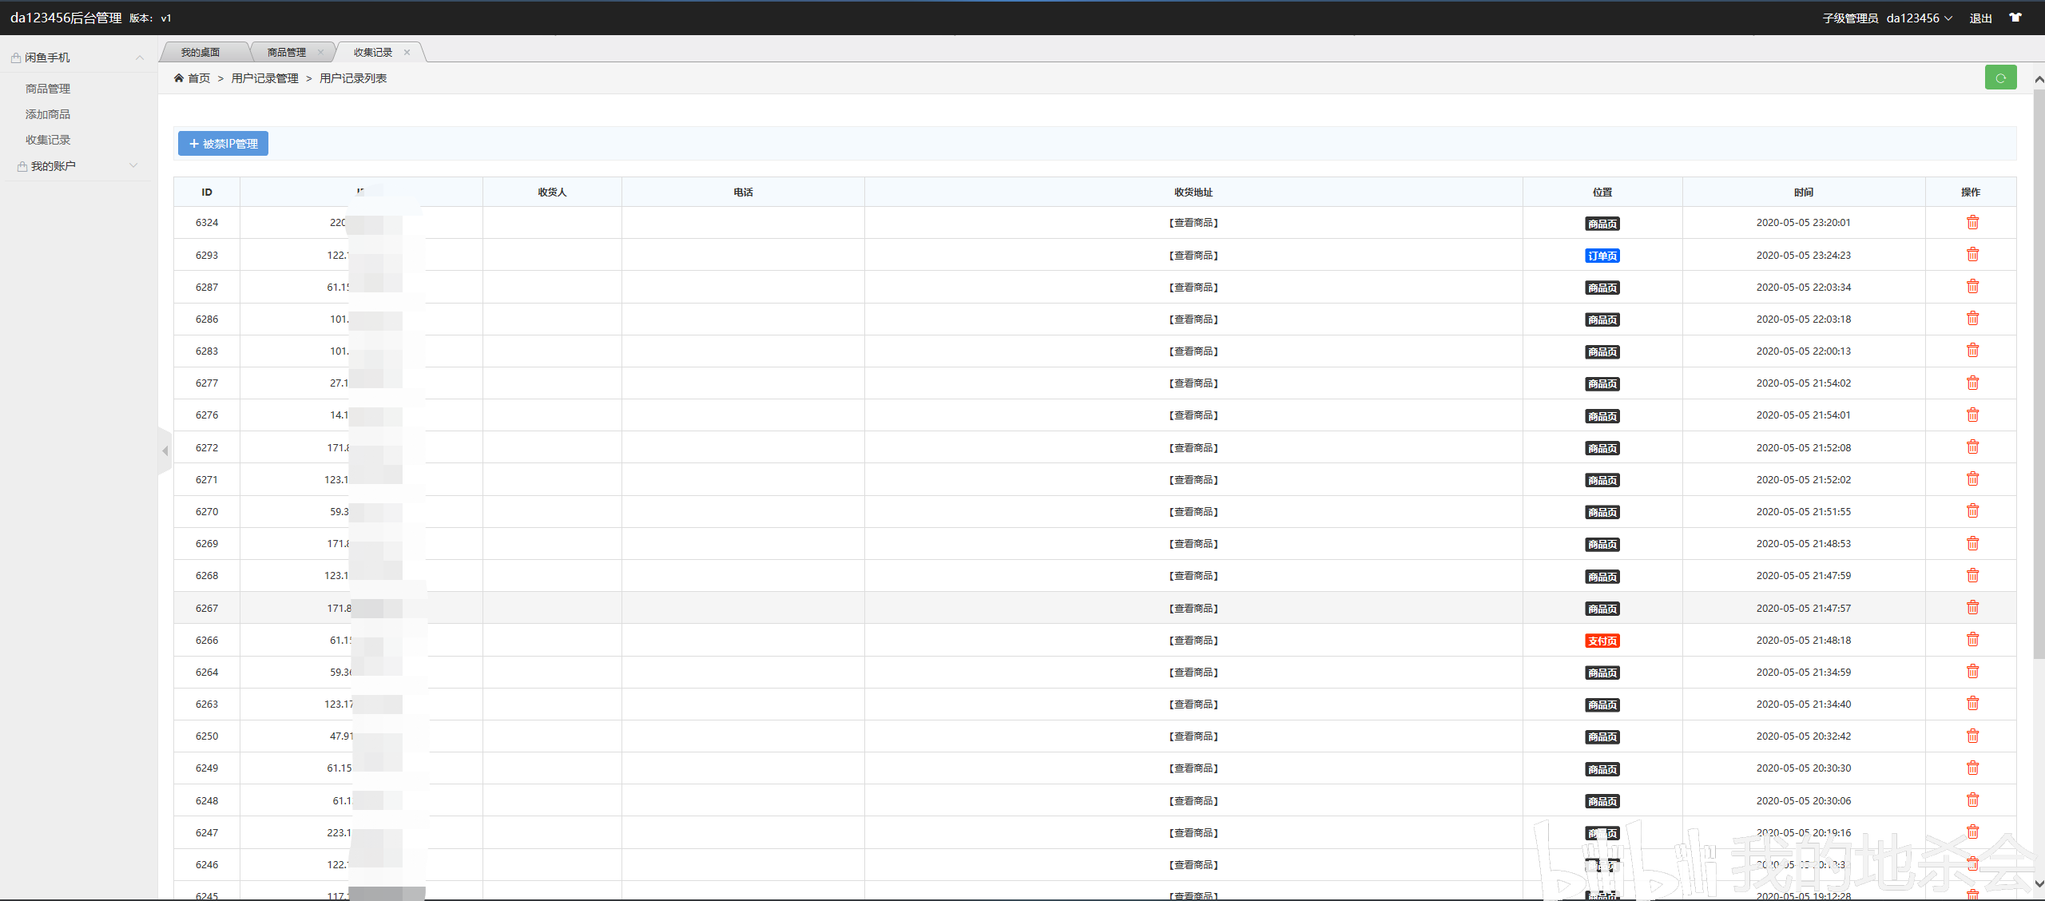Click the green refresh button
Viewport: 2045px width, 901px height.
(x=2000, y=77)
